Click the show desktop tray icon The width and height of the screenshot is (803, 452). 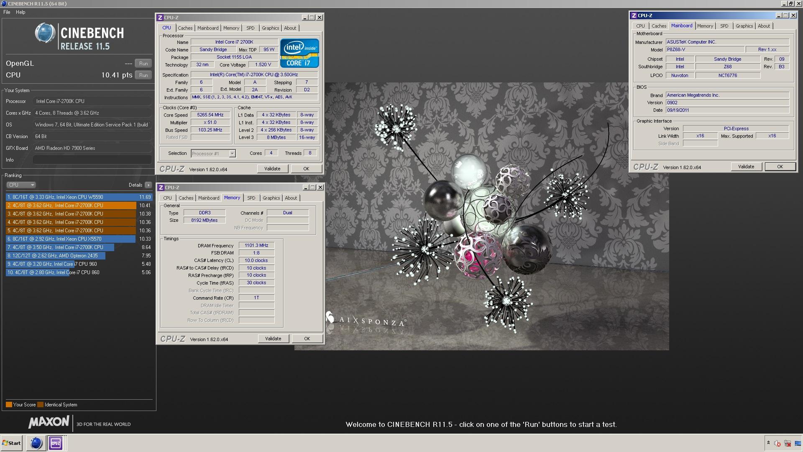point(798,443)
